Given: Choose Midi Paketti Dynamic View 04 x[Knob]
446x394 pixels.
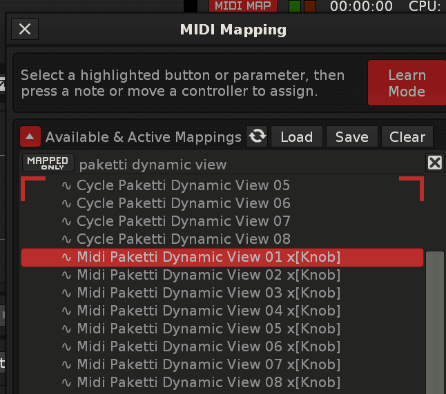Looking at the screenshot, I should tap(209, 311).
